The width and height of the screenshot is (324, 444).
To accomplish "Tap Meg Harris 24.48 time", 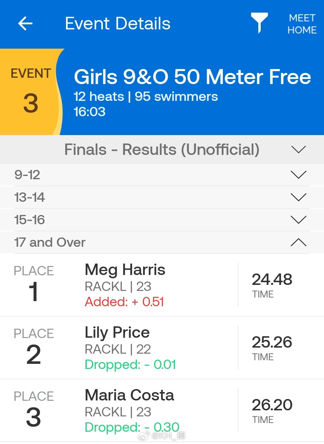I will pyautogui.click(x=272, y=279).
